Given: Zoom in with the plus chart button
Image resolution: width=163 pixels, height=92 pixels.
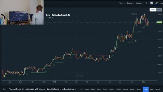Looking at the screenshot, I should coord(82,75).
